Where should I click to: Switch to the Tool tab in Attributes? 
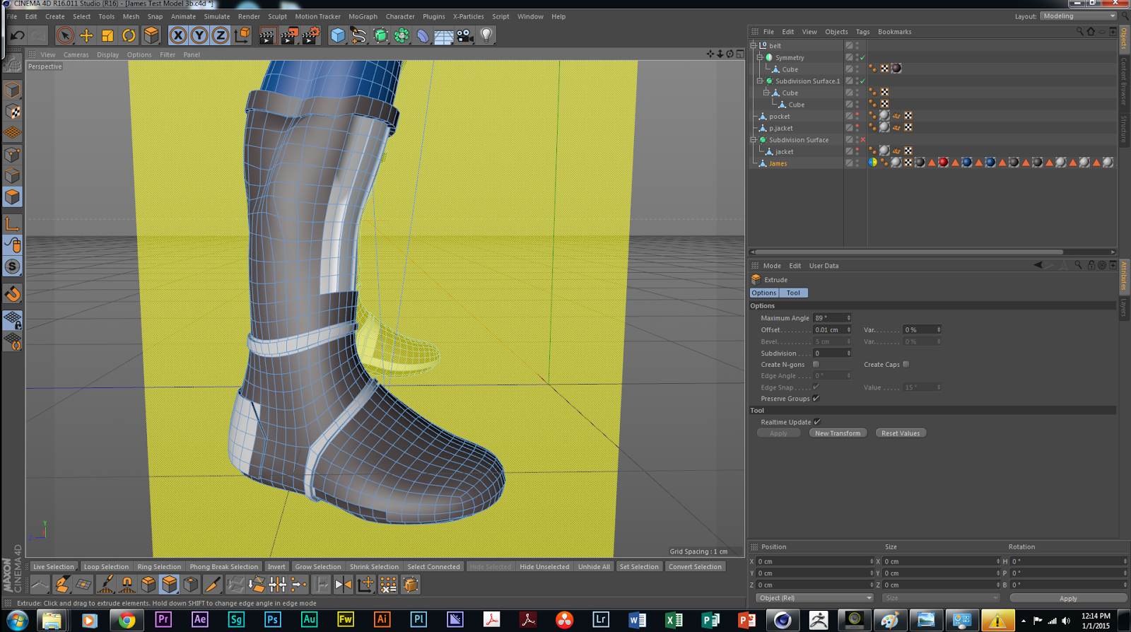(x=793, y=293)
